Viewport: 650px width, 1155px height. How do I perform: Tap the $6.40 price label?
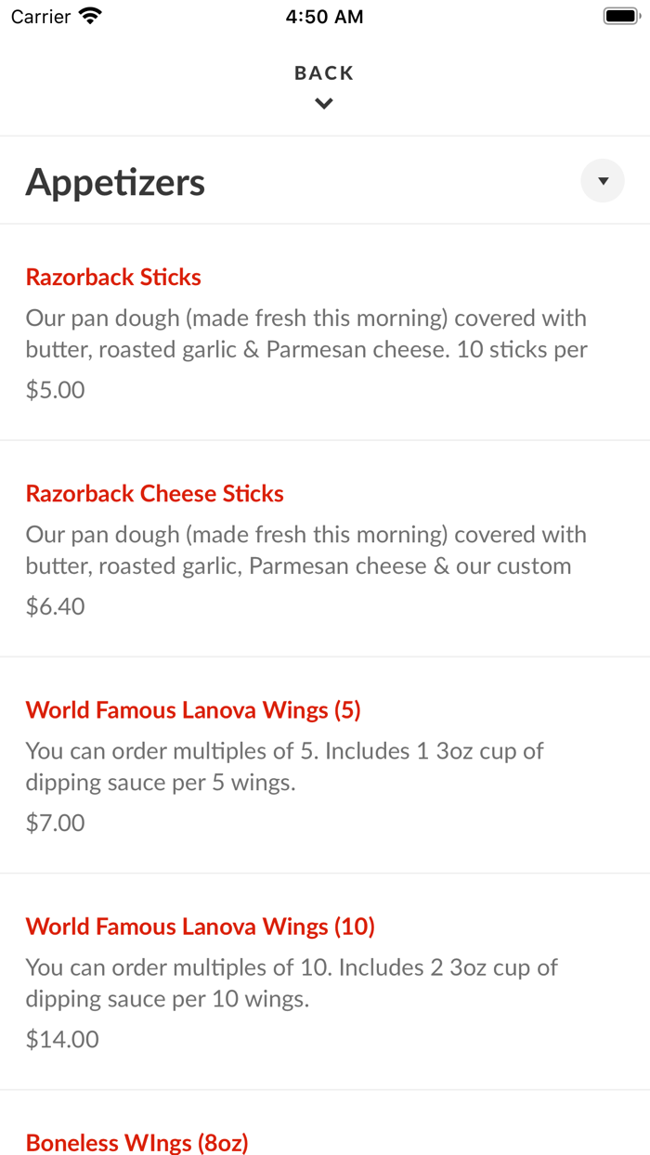54,605
